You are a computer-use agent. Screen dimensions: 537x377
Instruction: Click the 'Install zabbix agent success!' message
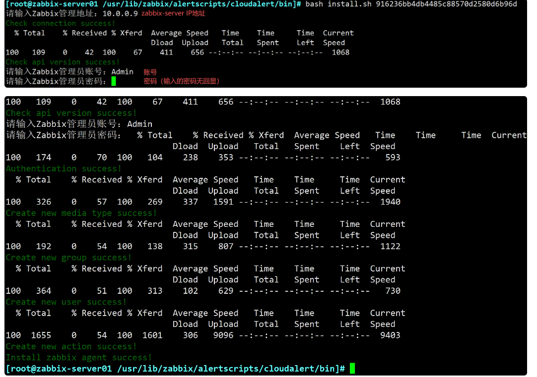pyautogui.click(x=79, y=357)
